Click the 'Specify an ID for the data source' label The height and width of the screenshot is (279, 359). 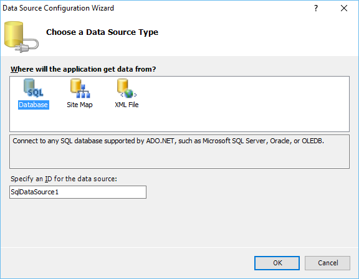click(64, 179)
